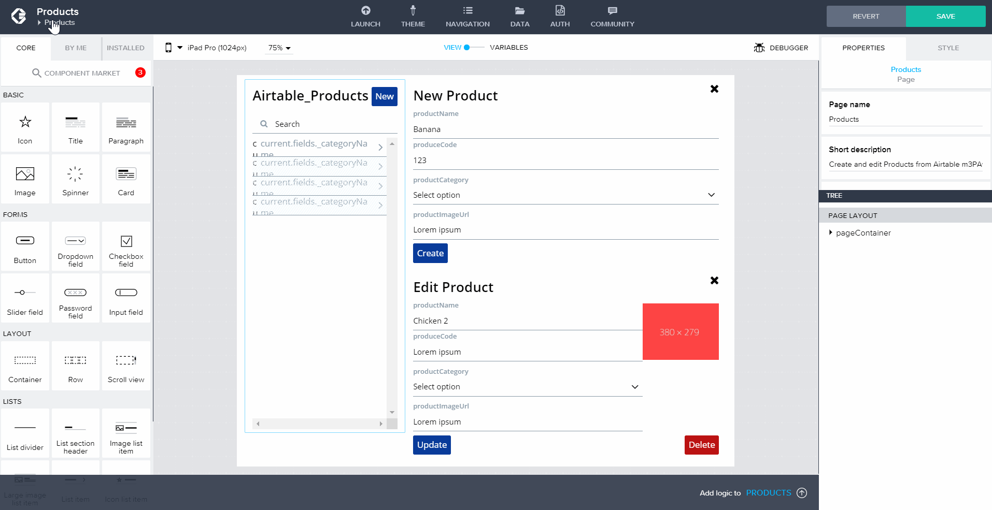Click the Save button
The width and height of the screenshot is (992, 510).
click(946, 17)
